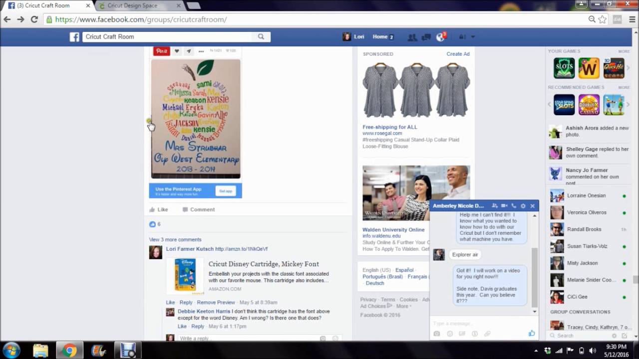Click the red Pin it button

tap(161, 51)
